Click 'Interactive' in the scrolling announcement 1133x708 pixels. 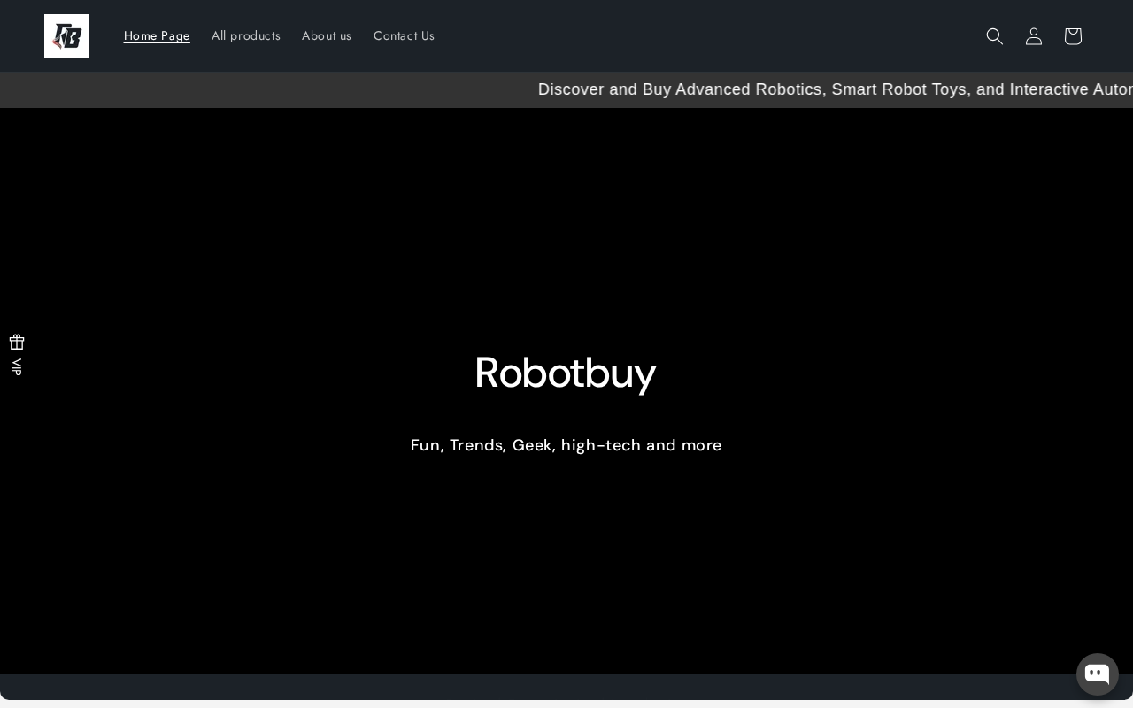pyautogui.click(x=1055, y=89)
